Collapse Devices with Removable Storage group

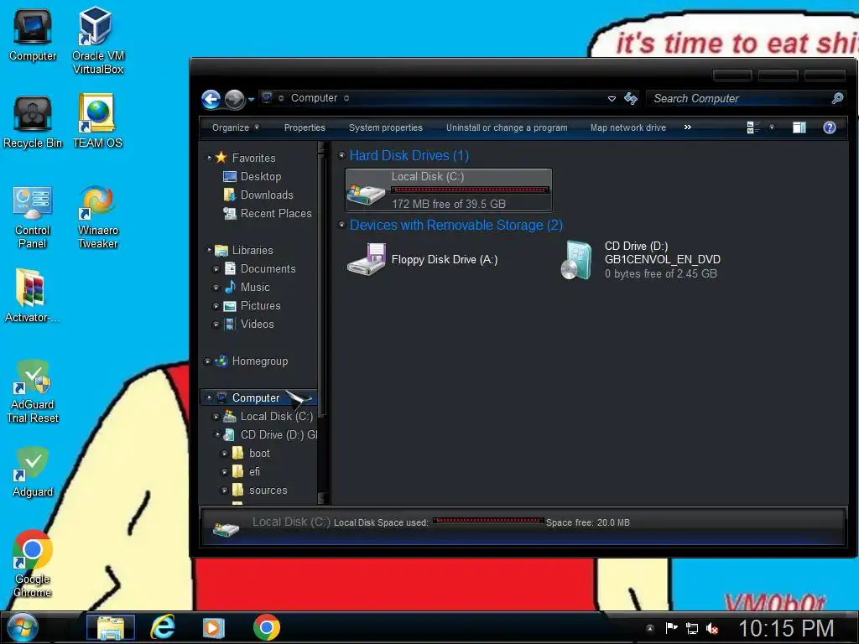342,225
